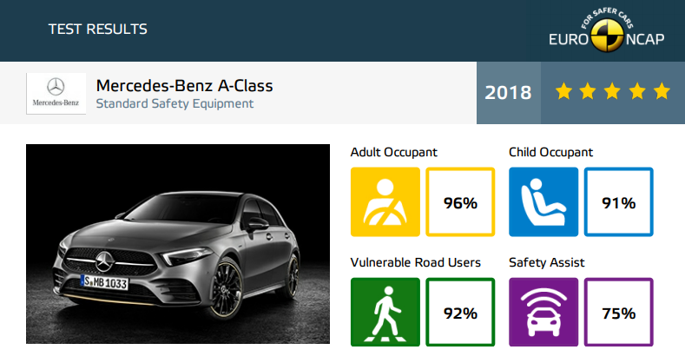Open the 96% Adult Occupant score box

[x=460, y=201]
